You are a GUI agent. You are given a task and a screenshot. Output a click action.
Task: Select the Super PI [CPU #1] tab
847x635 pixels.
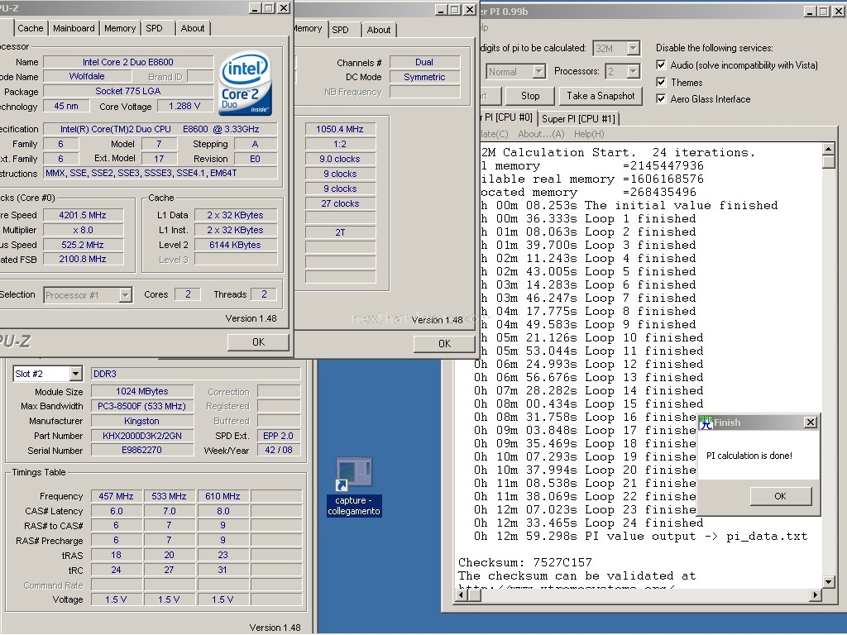(578, 119)
